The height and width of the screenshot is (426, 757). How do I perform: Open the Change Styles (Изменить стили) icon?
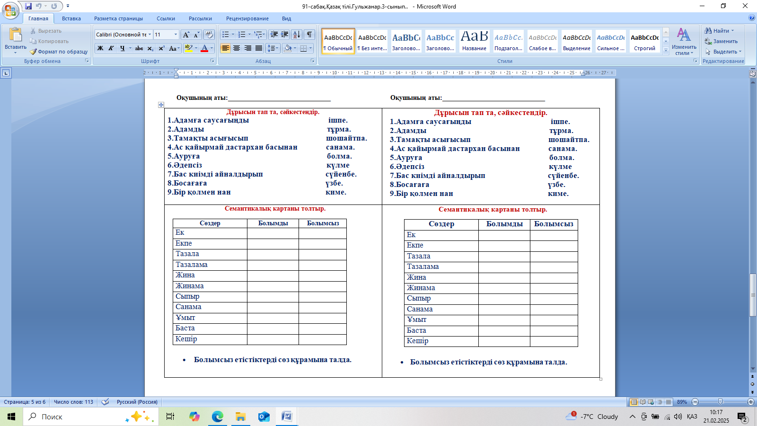tap(684, 42)
